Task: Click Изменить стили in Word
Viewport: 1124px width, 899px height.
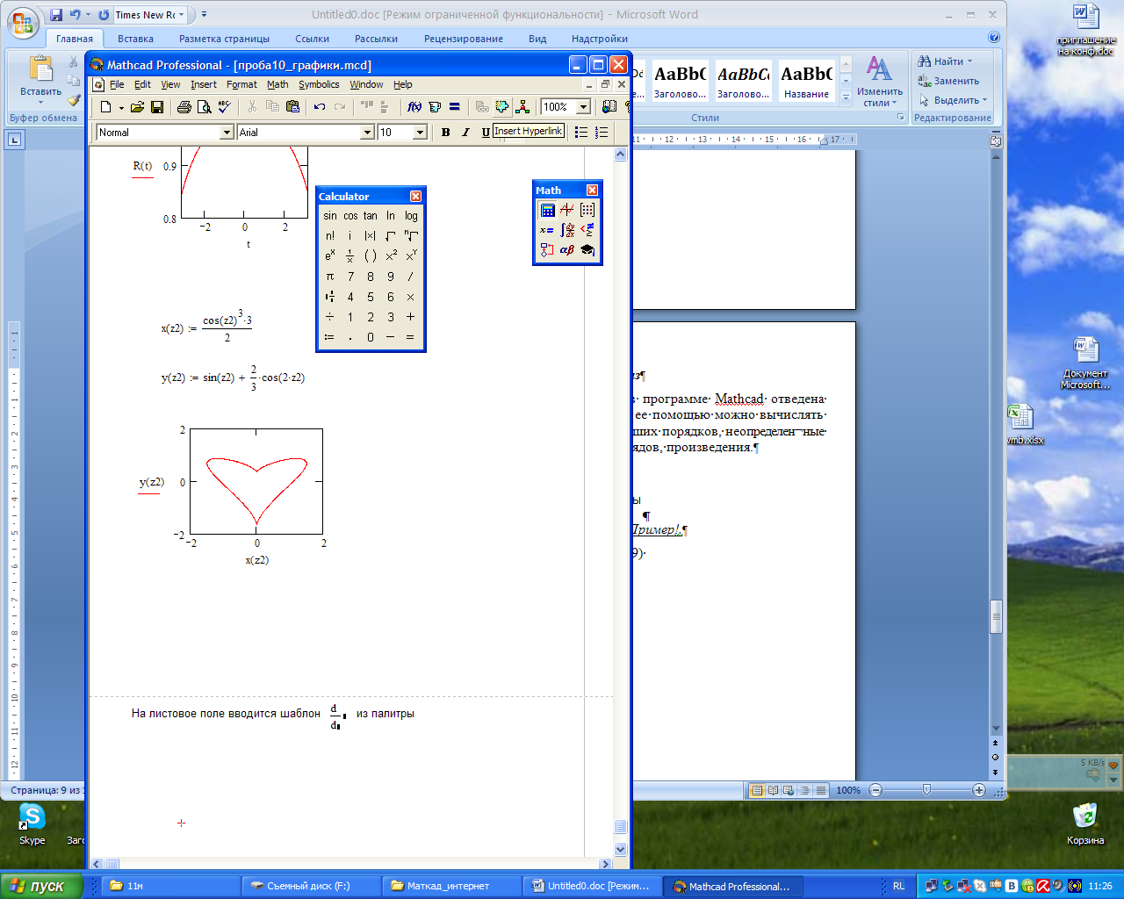Action: tap(880, 82)
